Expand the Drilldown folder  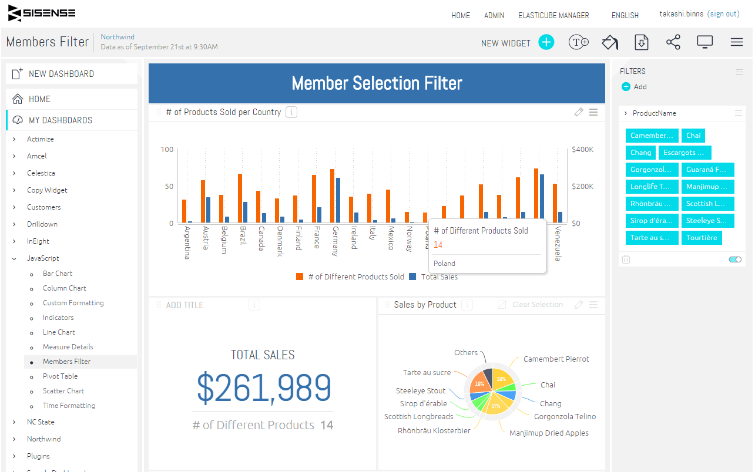(14, 224)
